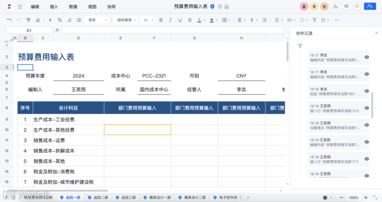Open the 视图 menu

[x=92, y=7]
